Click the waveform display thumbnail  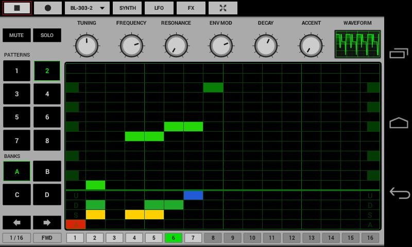[x=357, y=44]
